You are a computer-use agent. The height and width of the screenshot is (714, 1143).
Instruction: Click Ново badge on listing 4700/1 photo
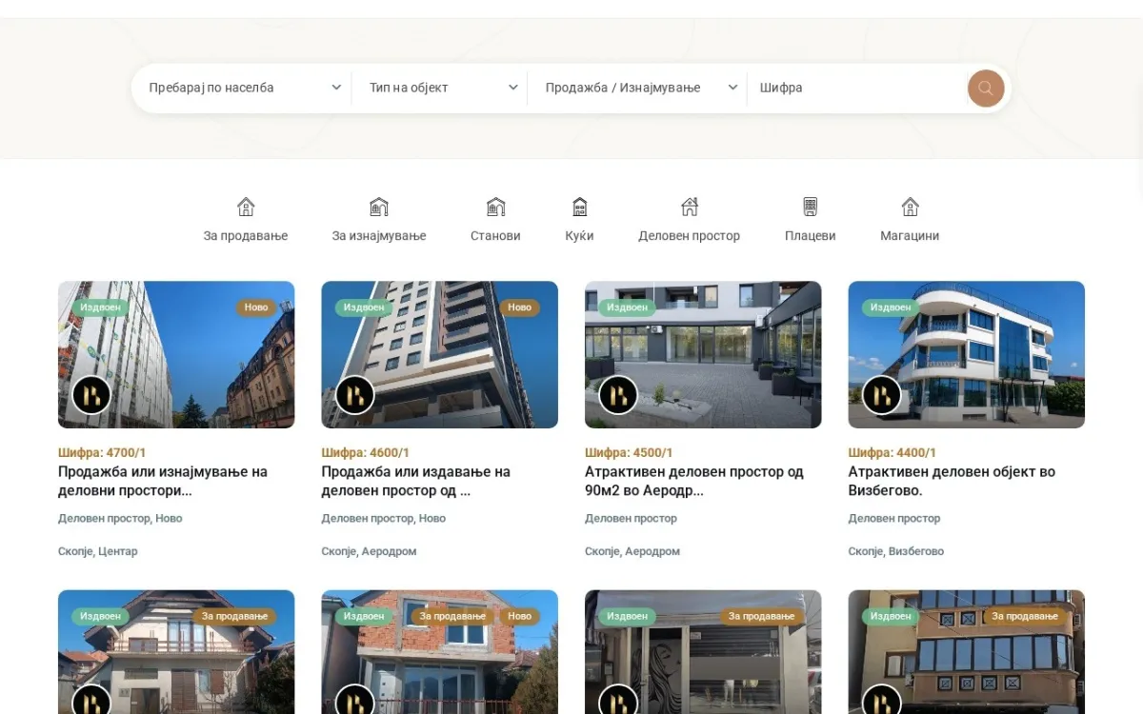coord(256,307)
